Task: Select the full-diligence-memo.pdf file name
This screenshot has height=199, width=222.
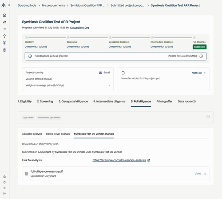Action: 47,171
